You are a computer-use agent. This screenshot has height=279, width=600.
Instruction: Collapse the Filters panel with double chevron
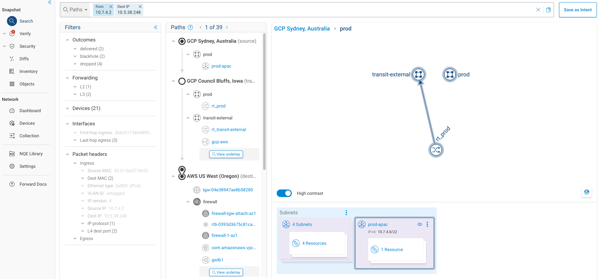[x=155, y=27]
